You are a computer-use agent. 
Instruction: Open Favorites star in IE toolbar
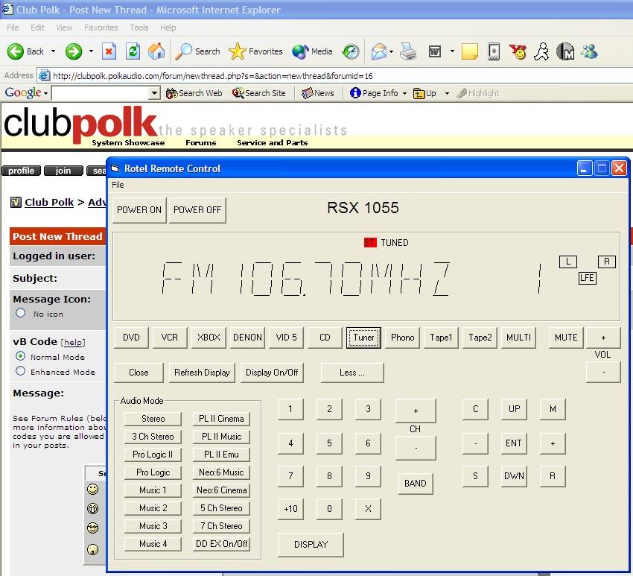255,51
